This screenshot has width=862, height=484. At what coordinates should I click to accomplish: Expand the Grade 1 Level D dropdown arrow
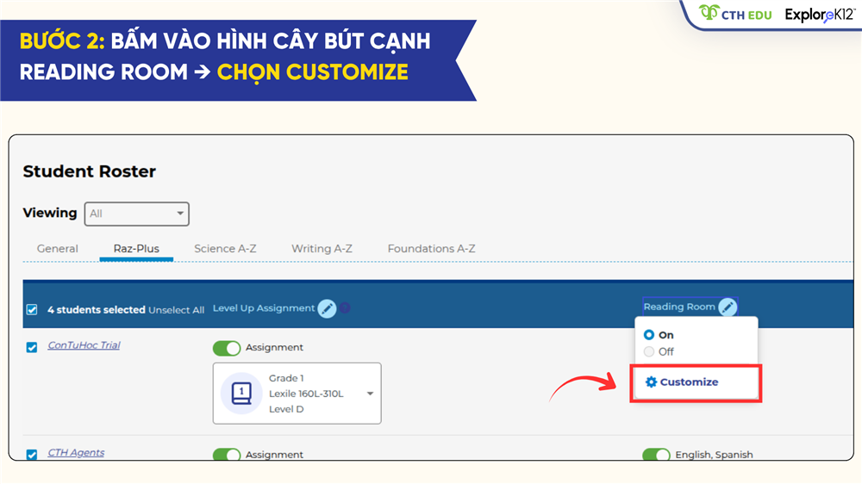tap(370, 394)
